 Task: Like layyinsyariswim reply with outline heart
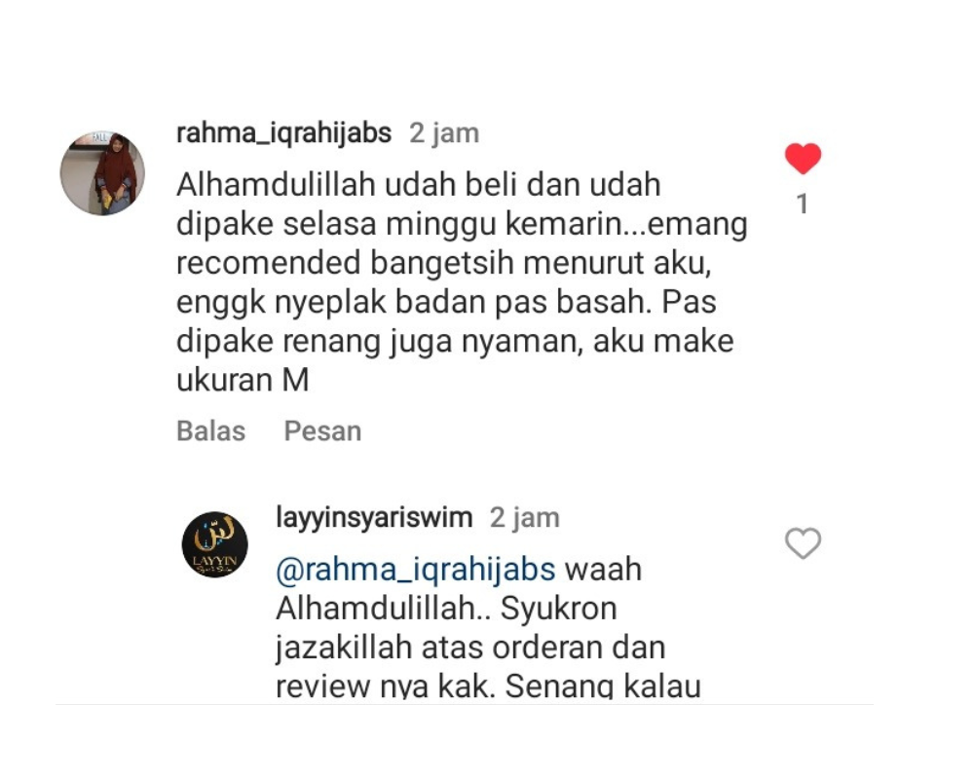coord(803,543)
